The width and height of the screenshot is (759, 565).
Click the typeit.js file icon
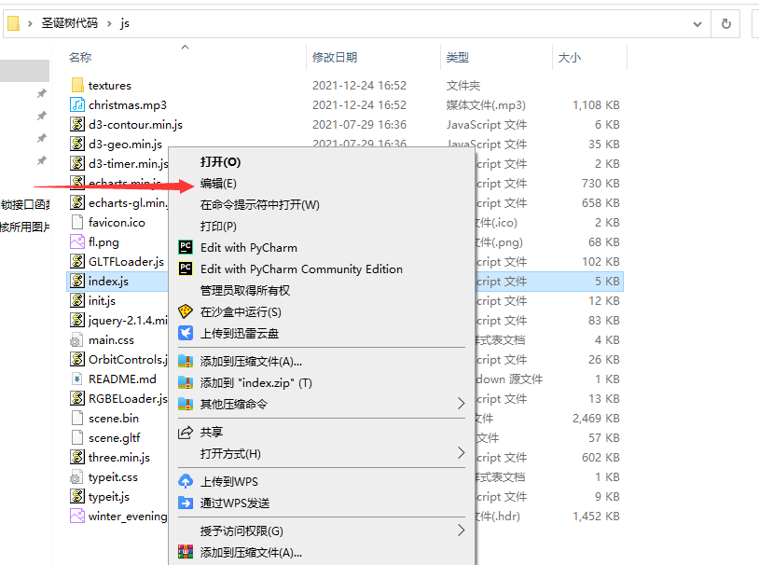click(x=77, y=496)
